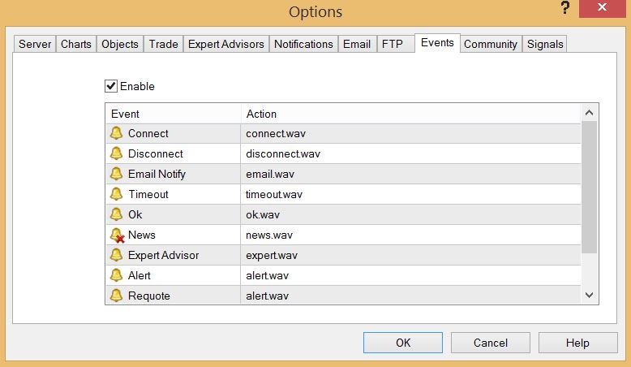This screenshot has height=367, width=631.
Task: Click the Cancel button
Action: click(491, 343)
